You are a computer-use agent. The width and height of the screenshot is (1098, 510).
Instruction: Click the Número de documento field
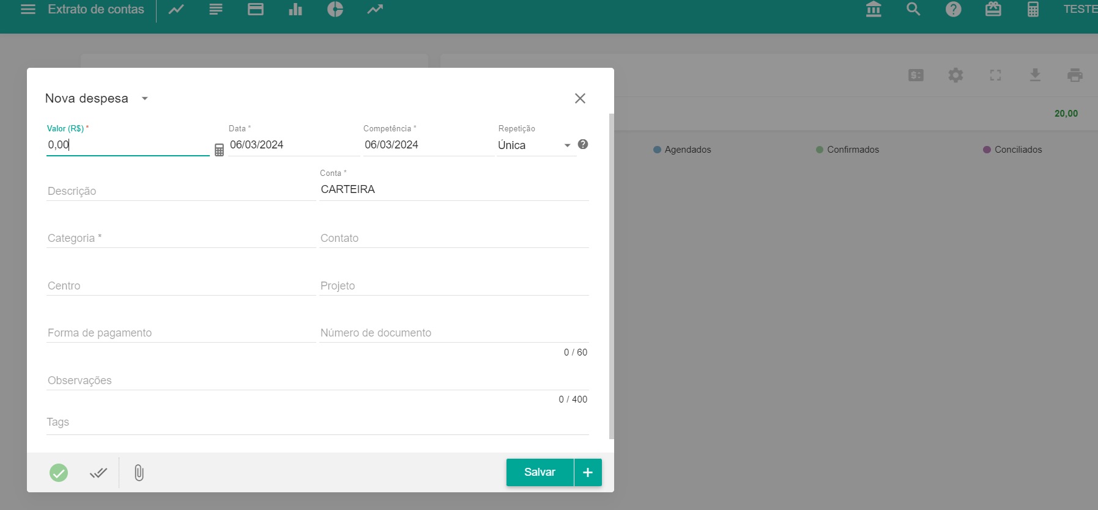(x=454, y=333)
